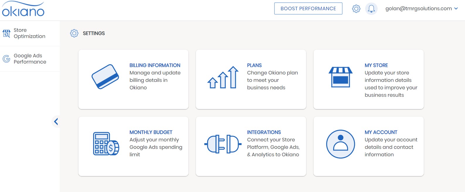Select the My Account card description
Image resolution: width=465 pixels, height=192 pixels.
(391, 147)
